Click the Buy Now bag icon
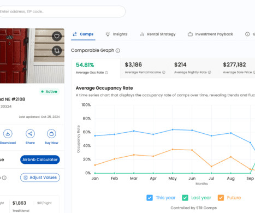This screenshot has height=213, width=255. pyautogui.click(x=51, y=134)
